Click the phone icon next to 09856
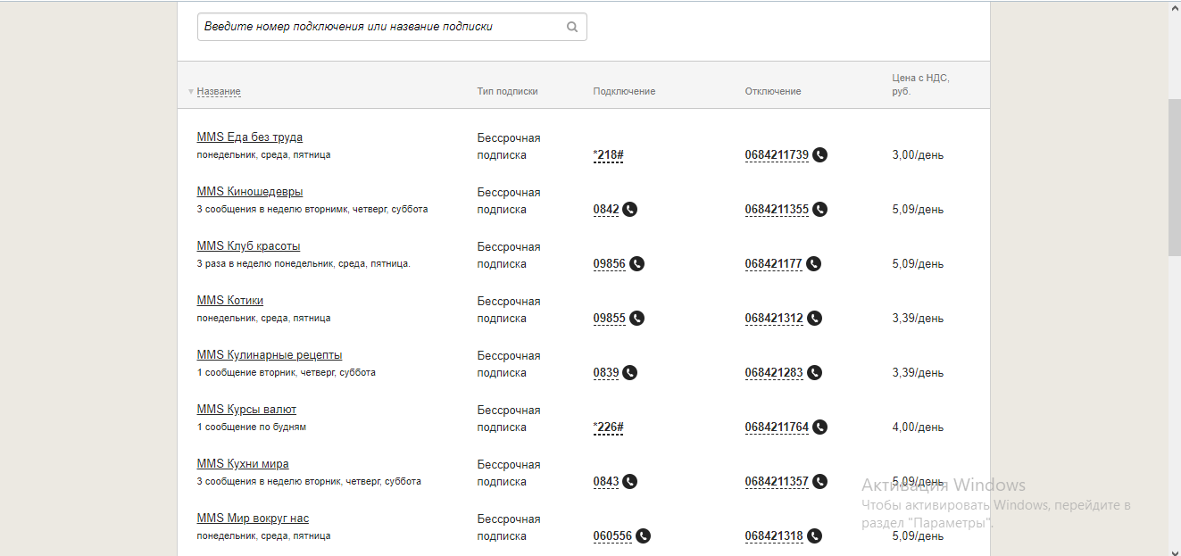The height and width of the screenshot is (556, 1181). coord(636,264)
